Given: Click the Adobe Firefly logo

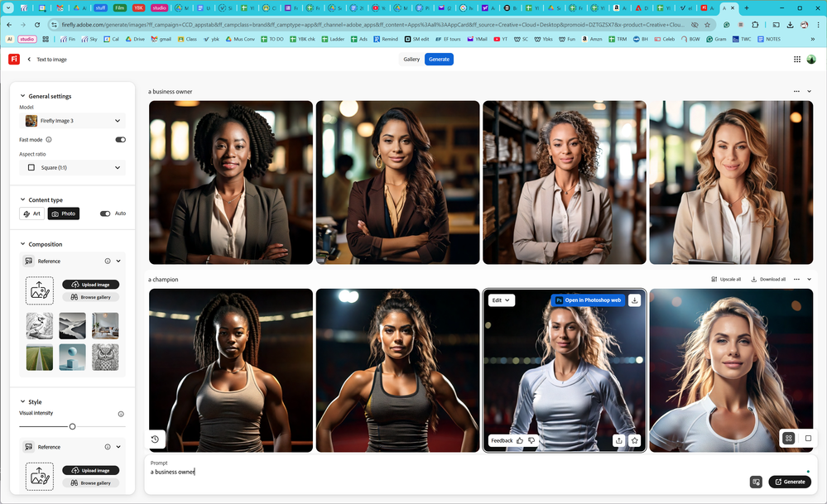Looking at the screenshot, I should pyautogui.click(x=14, y=59).
